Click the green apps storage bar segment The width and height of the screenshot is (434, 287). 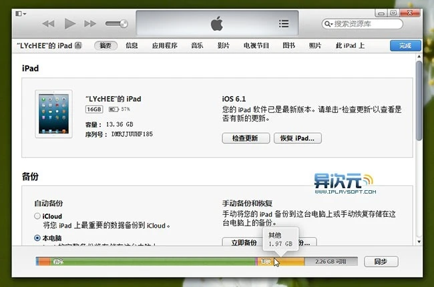(x=152, y=262)
